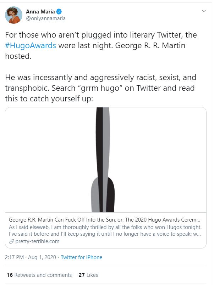Click the rocket image in link preview
This screenshot has width=214, height=285.
click(x=105, y=160)
